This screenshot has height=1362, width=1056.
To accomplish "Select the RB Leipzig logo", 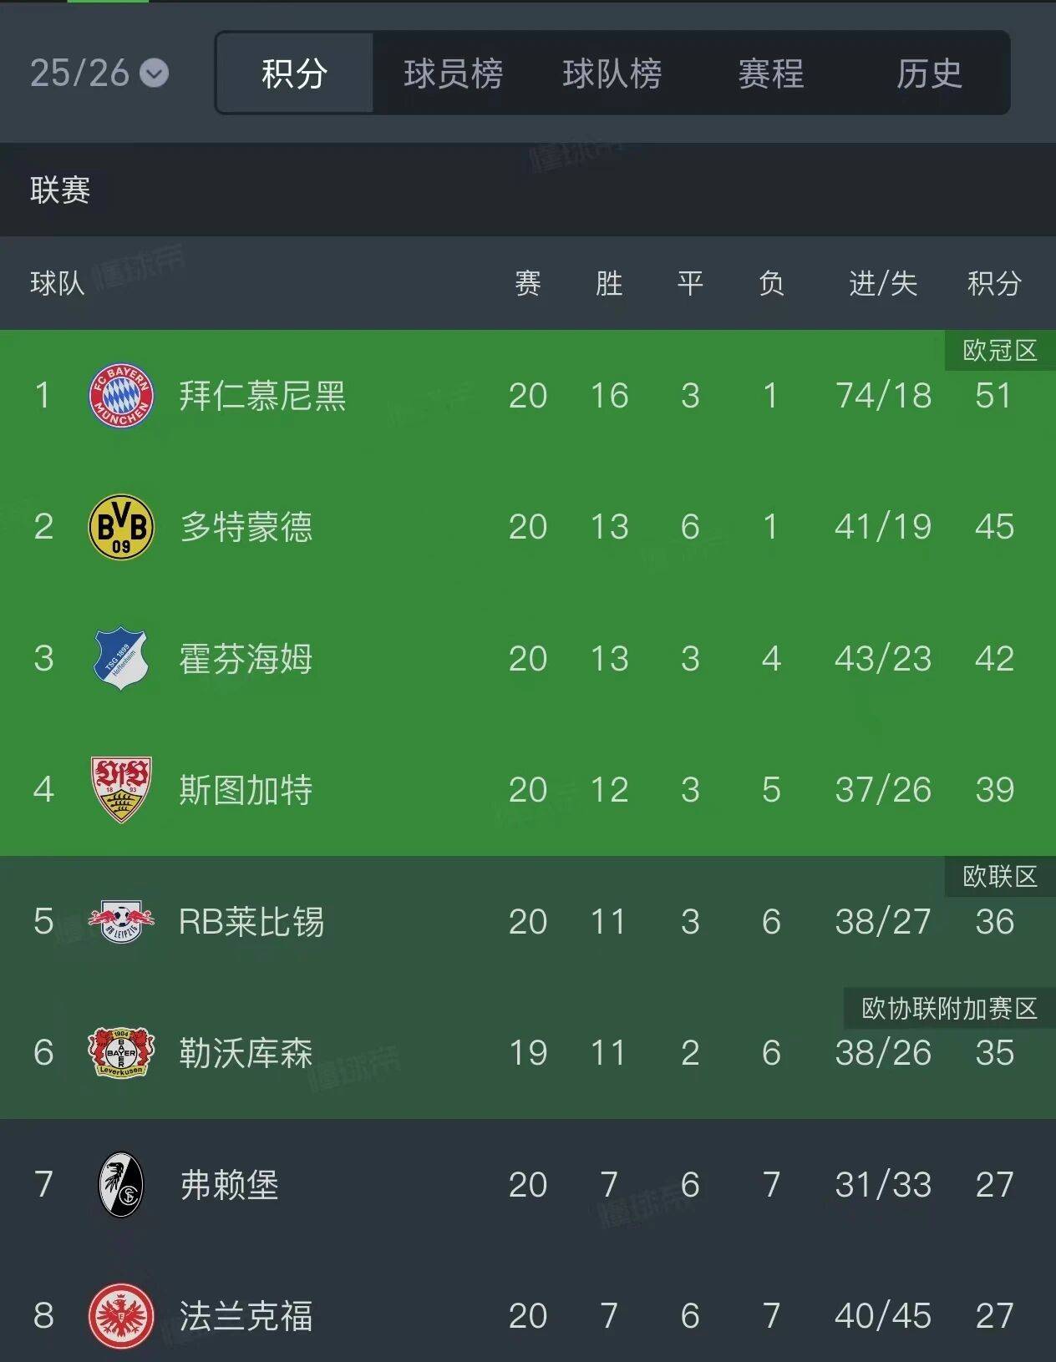I will (121, 922).
